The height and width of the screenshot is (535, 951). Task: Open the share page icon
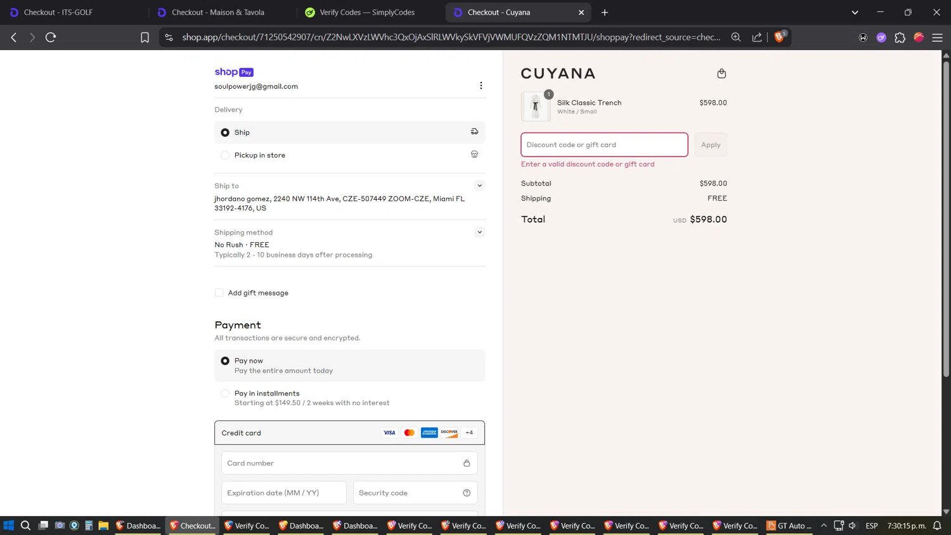(x=757, y=37)
